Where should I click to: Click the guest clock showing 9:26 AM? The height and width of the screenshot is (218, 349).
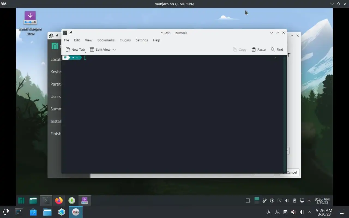click(322, 201)
